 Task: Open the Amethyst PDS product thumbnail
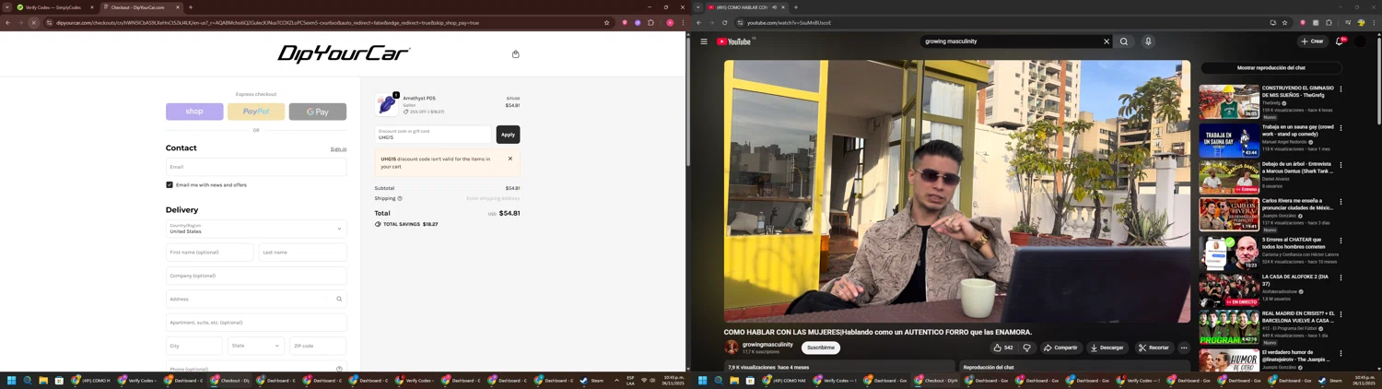point(387,104)
